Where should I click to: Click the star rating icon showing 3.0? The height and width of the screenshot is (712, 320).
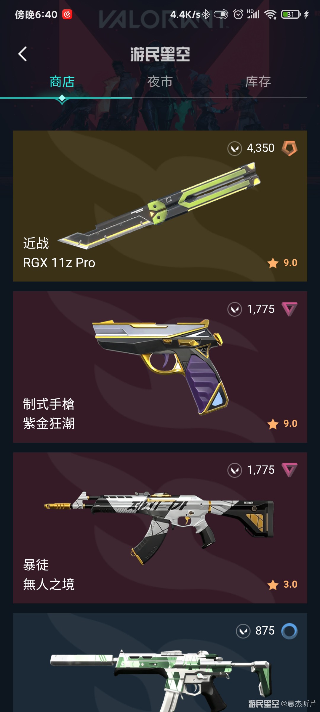point(273,585)
